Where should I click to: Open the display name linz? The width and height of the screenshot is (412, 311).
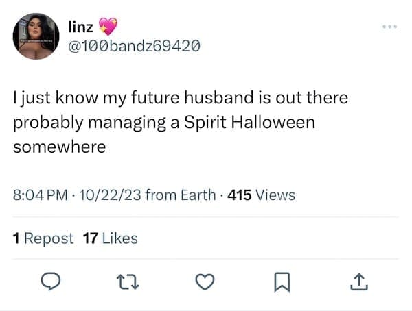82,27
